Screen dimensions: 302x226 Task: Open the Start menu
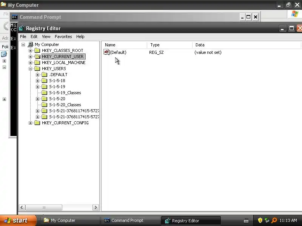tap(18, 220)
